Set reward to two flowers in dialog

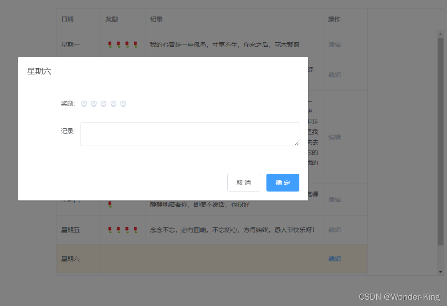[94, 104]
